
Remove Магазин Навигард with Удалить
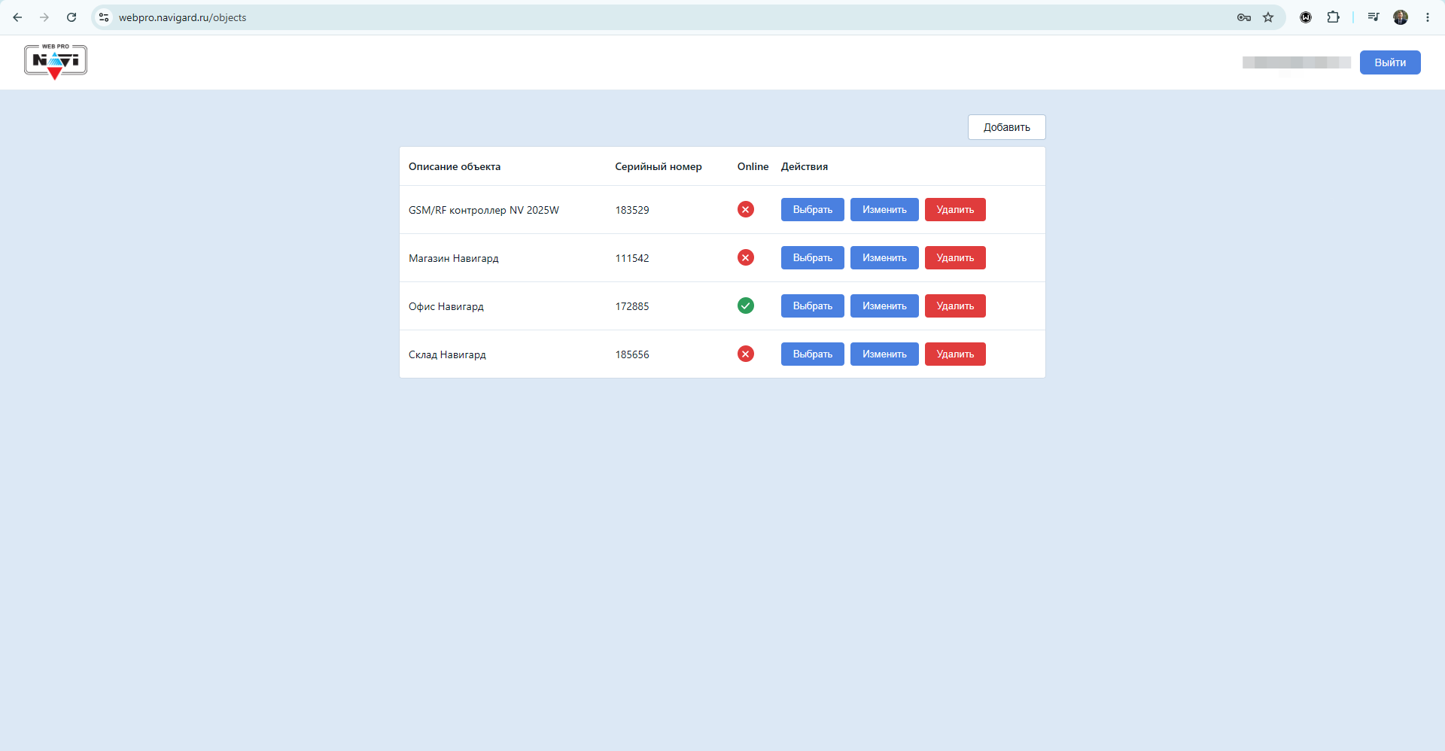(955, 258)
